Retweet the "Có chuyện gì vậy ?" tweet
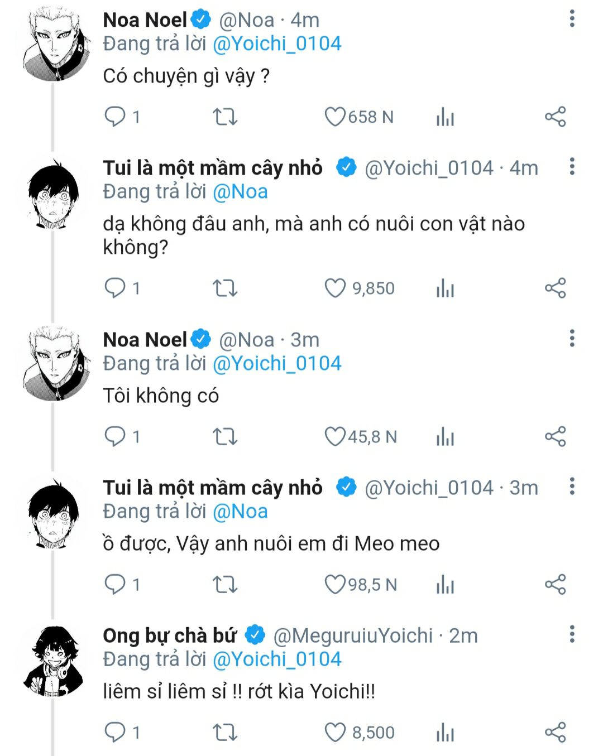 pyautogui.click(x=225, y=117)
